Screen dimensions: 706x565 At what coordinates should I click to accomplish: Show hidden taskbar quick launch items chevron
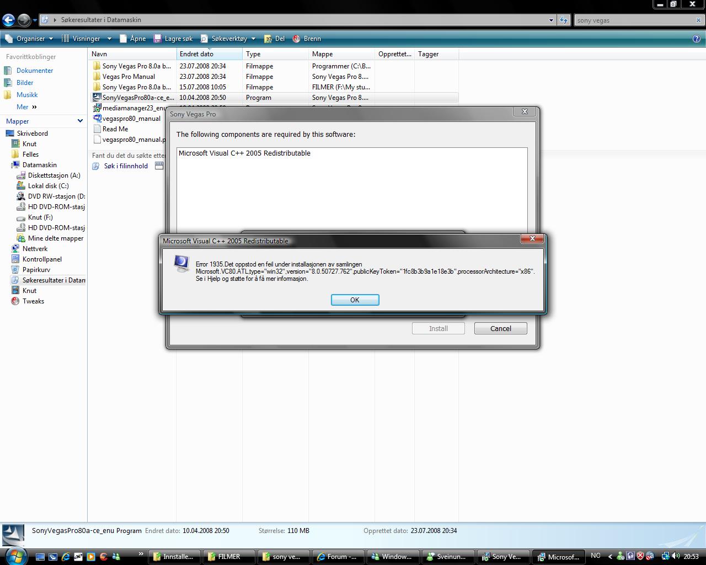[141, 554]
